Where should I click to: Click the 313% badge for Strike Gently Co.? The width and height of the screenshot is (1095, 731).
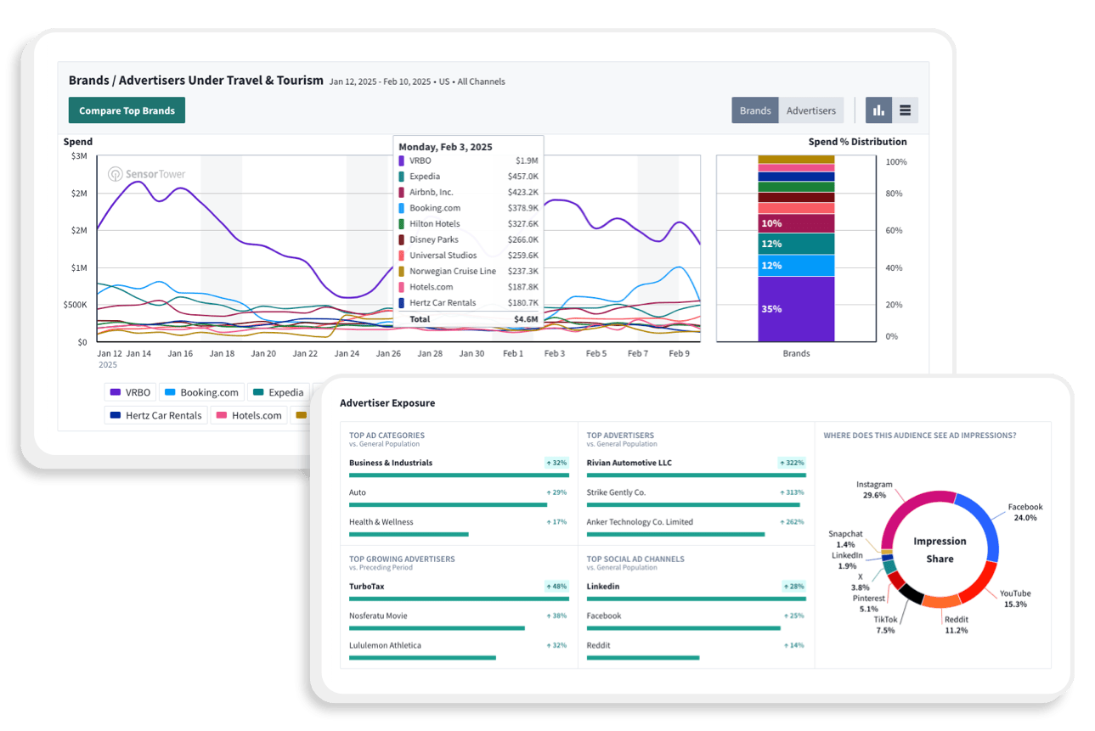coord(792,492)
